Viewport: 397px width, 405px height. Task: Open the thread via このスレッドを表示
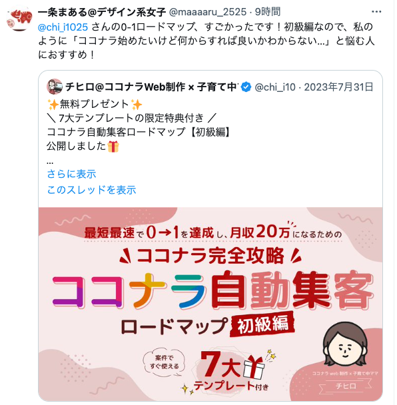coord(91,190)
